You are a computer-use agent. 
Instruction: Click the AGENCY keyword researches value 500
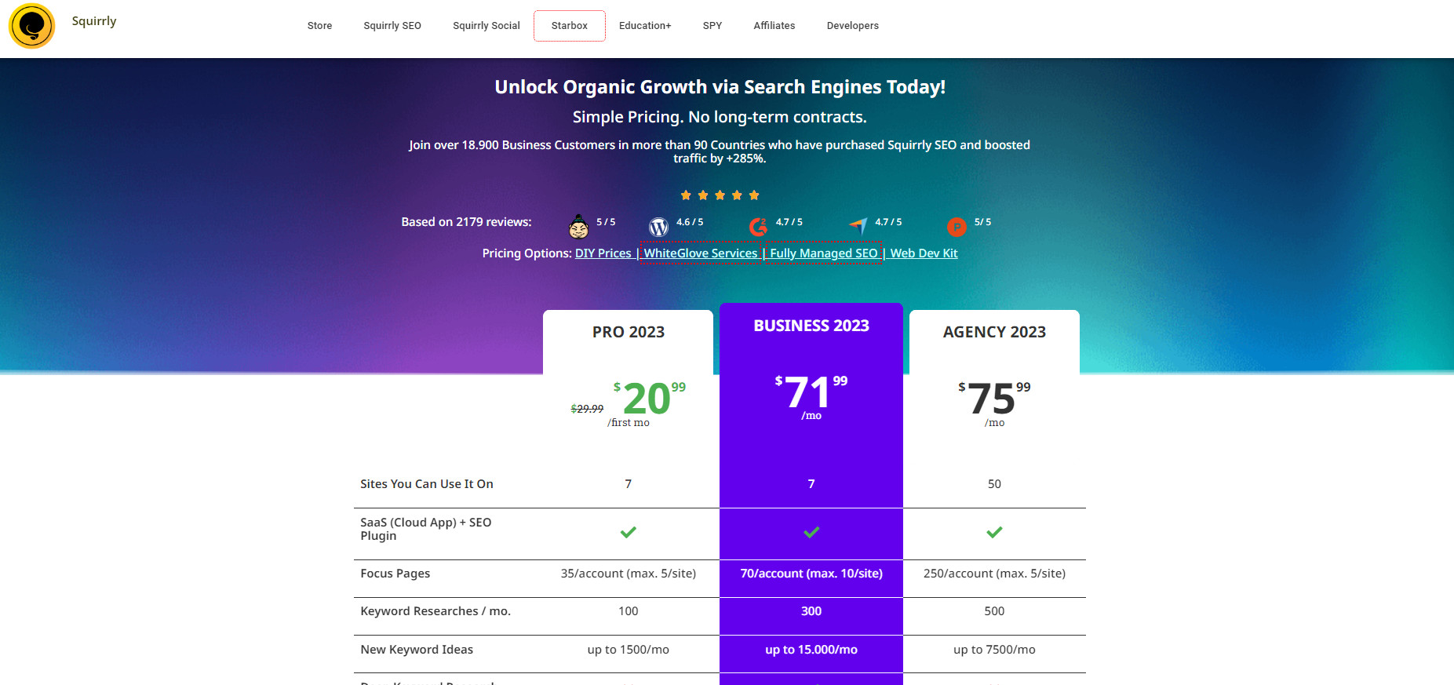click(994, 611)
